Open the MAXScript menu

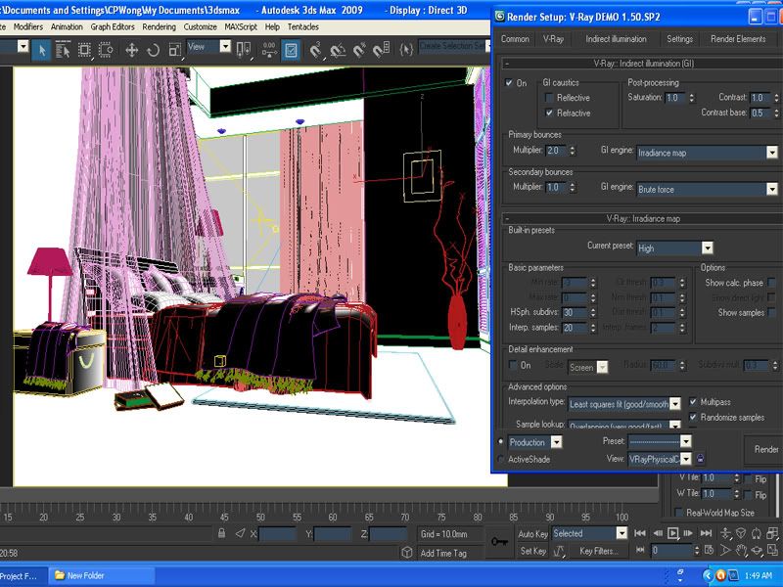click(240, 26)
